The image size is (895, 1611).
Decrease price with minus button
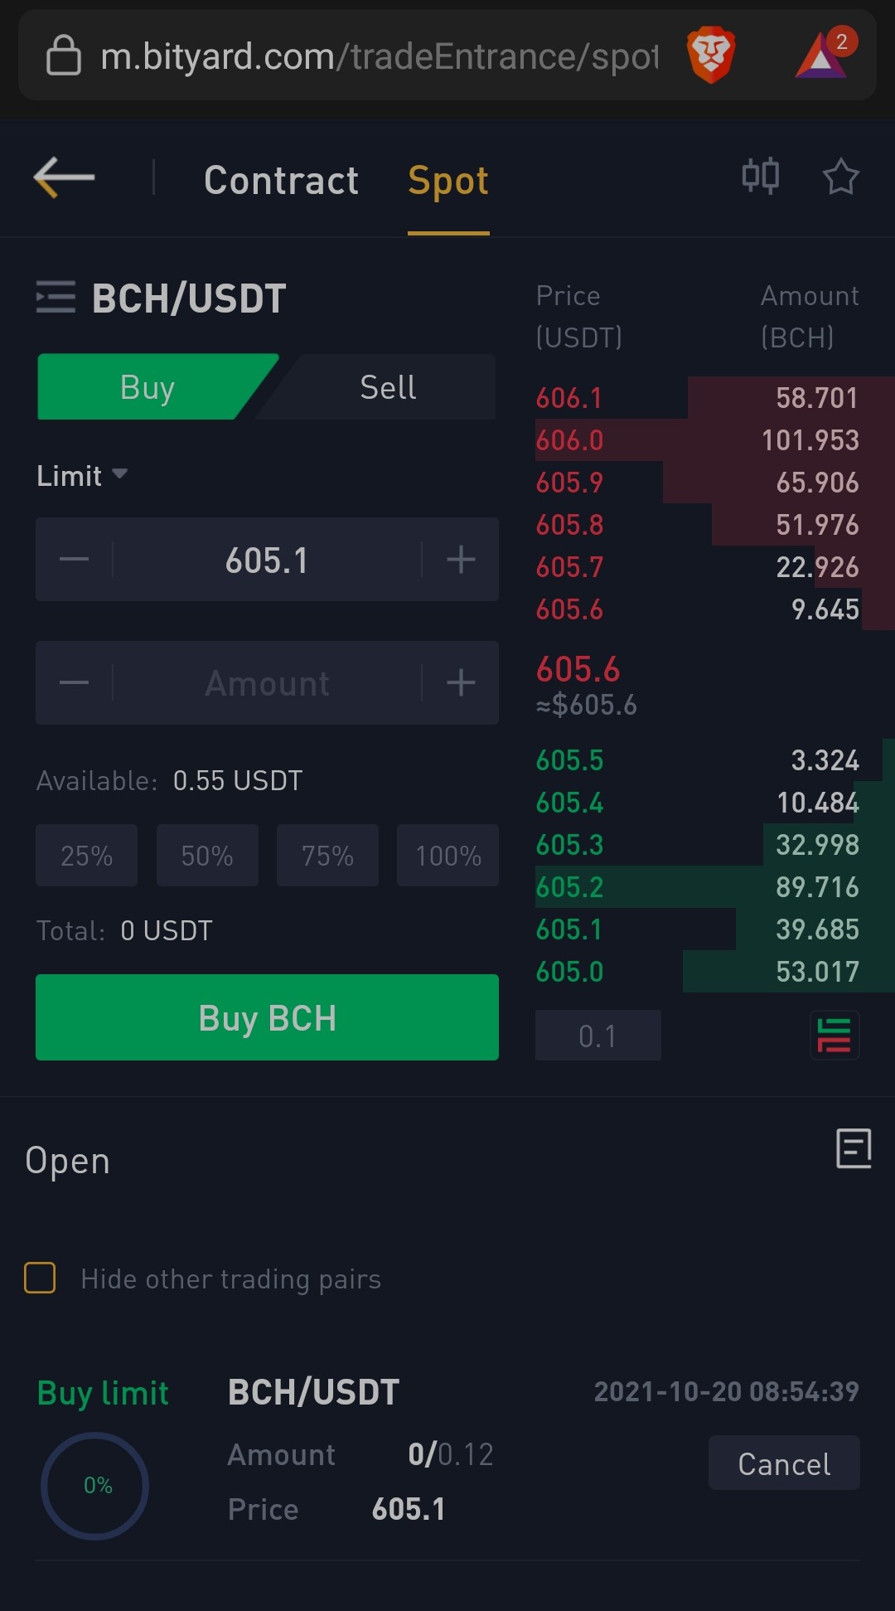pyautogui.click(x=74, y=560)
